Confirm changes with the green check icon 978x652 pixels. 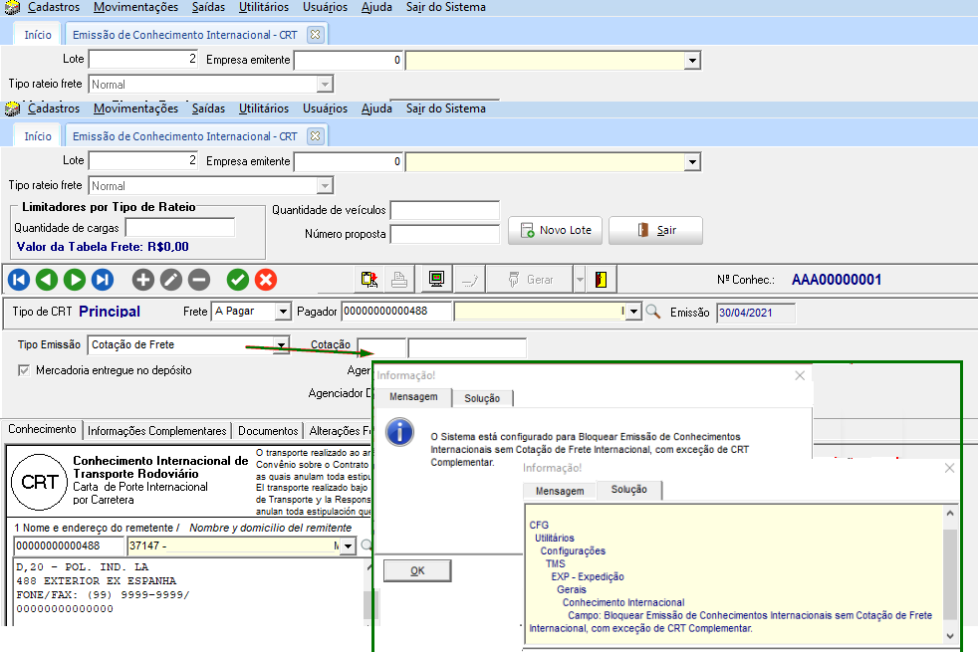tap(238, 280)
